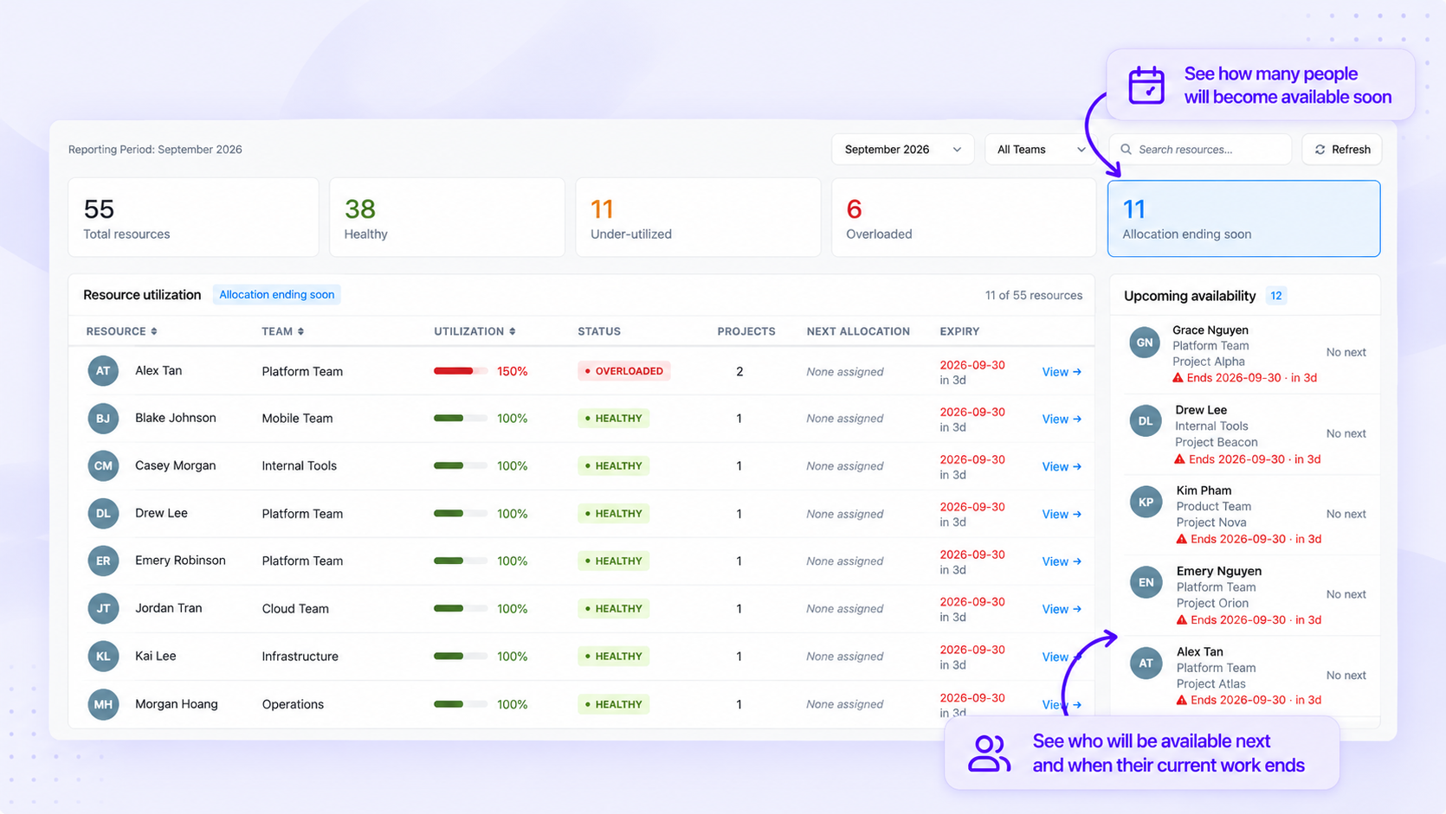The width and height of the screenshot is (1446, 814).
Task: Select the Total resources card
Action: point(193,217)
